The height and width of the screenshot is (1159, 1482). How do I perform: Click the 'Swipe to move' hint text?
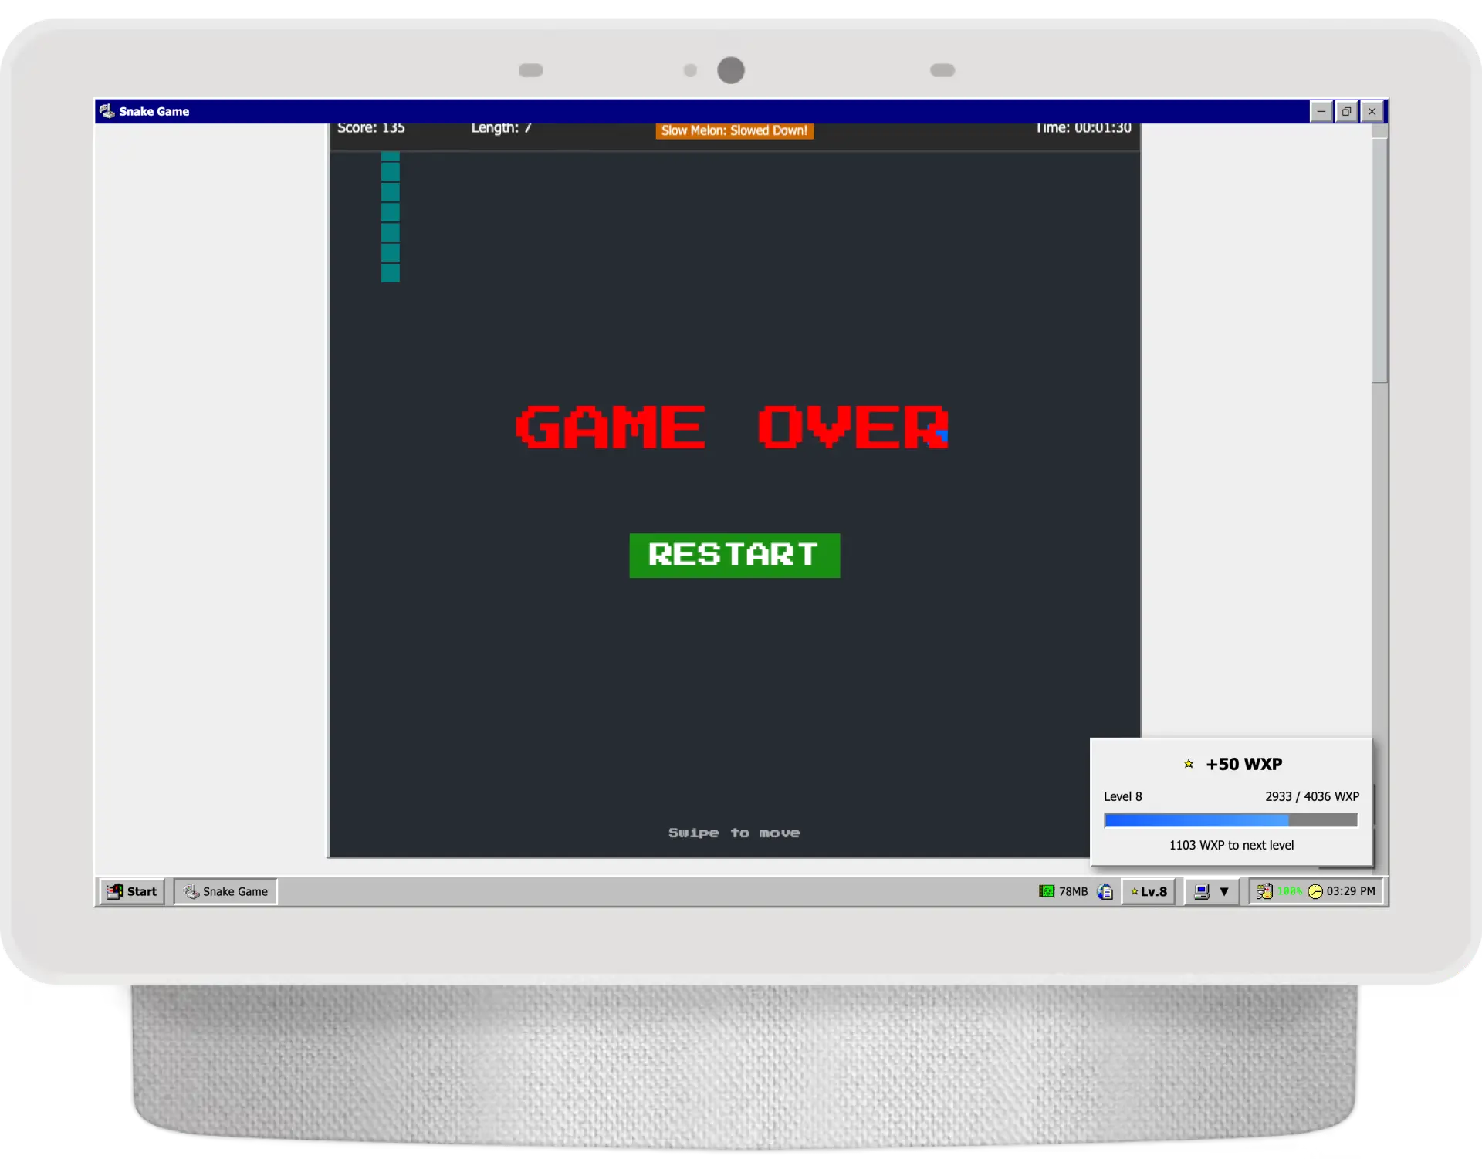(x=734, y=832)
